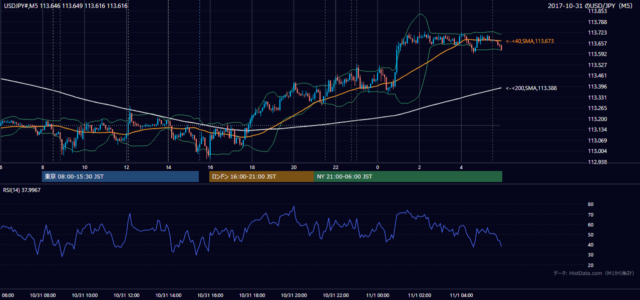Click the London 16:00-21:00 JST session bar
The image size is (640, 300).
(261, 176)
